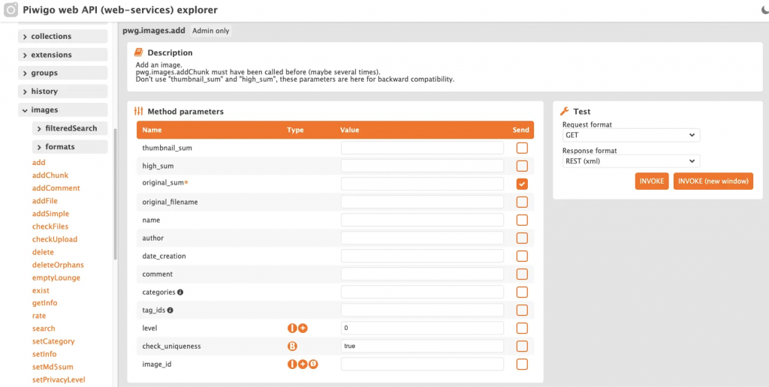Open the exist method
Image resolution: width=769 pixels, height=387 pixels.
pyautogui.click(x=41, y=290)
